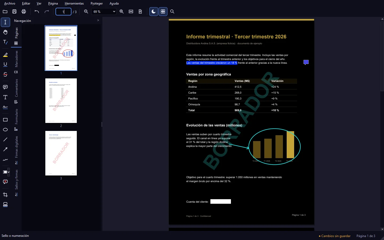
Task: Switch to the Firmas digitales side tab
Action: (16, 150)
